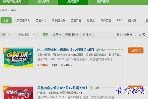Click 1/7页 page indicator
Screen dimensions: 148x99
[142, 35]
